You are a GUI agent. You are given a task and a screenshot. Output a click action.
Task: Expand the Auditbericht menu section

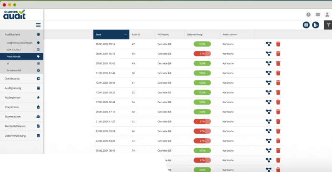22,35
